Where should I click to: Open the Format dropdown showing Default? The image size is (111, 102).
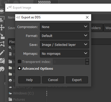pos(65,36)
